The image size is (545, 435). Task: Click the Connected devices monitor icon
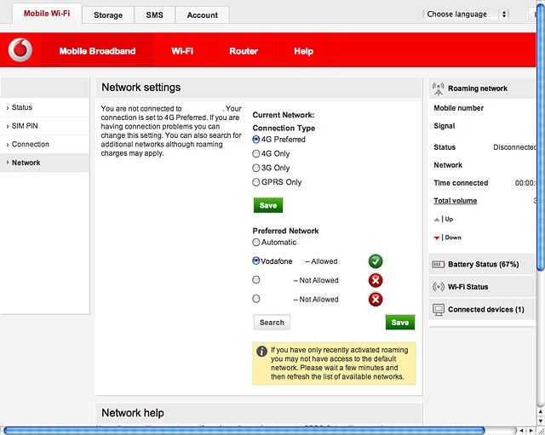point(439,310)
